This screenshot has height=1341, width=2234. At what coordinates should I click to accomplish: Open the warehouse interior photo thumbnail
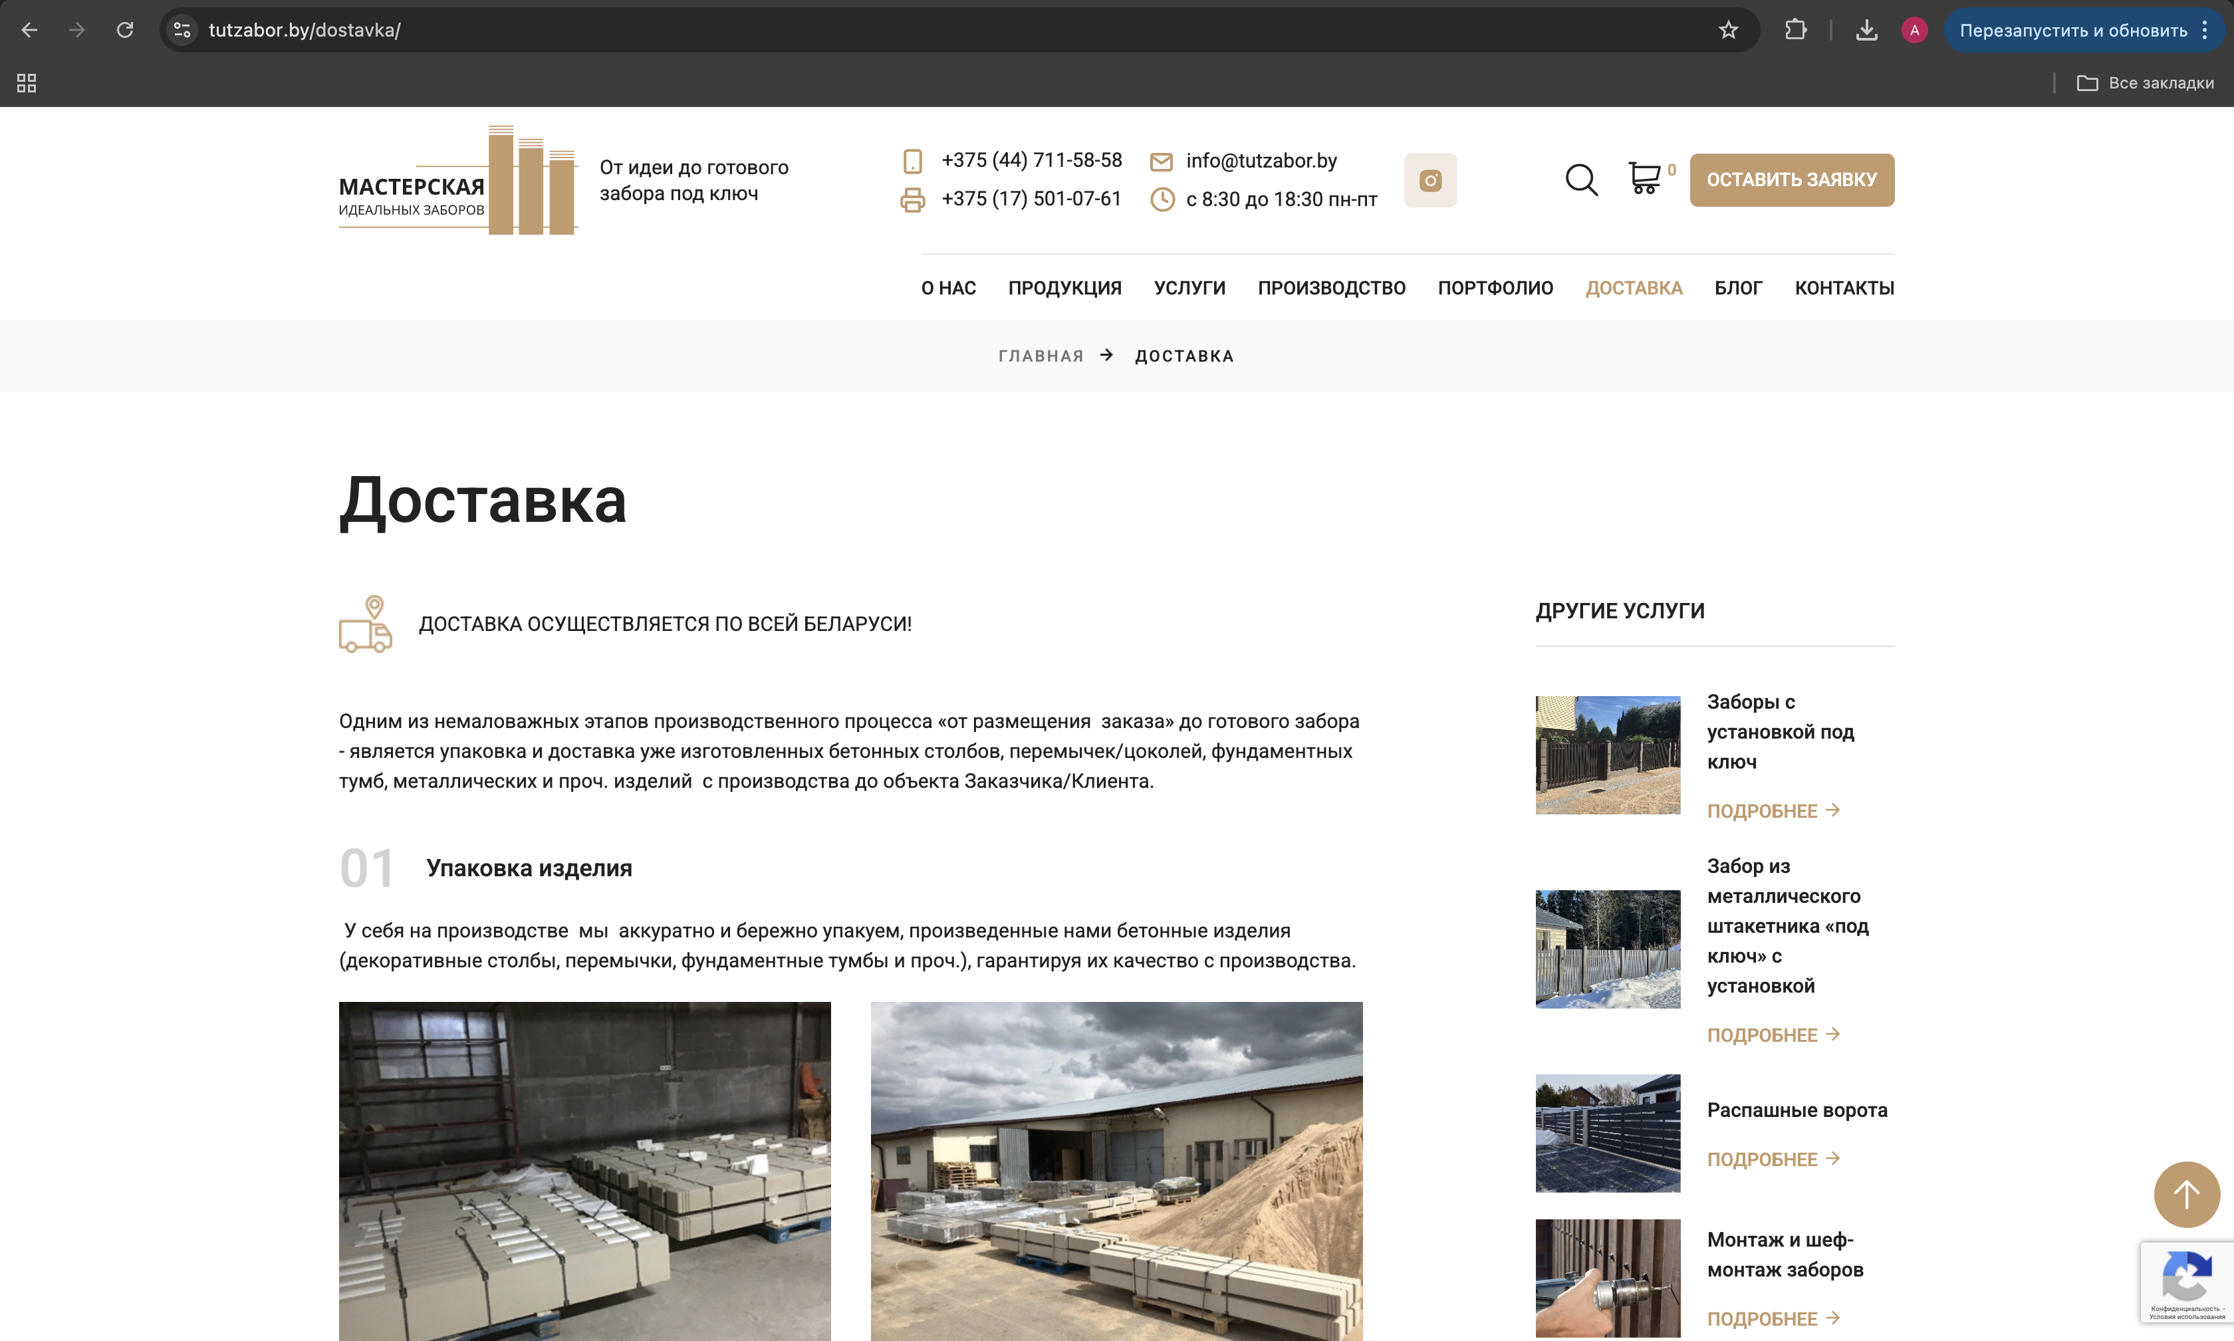click(x=584, y=1170)
